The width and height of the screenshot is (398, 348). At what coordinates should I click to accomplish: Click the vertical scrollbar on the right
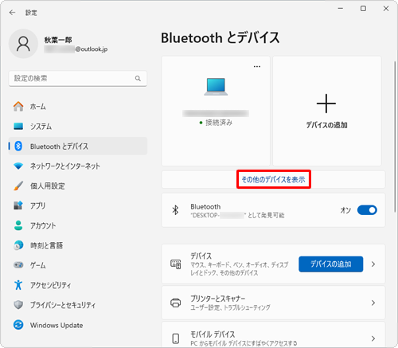pos(395,137)
